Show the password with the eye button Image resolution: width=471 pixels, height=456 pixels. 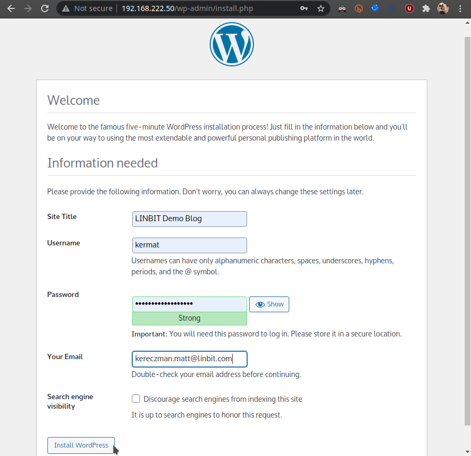pos(269,304)
